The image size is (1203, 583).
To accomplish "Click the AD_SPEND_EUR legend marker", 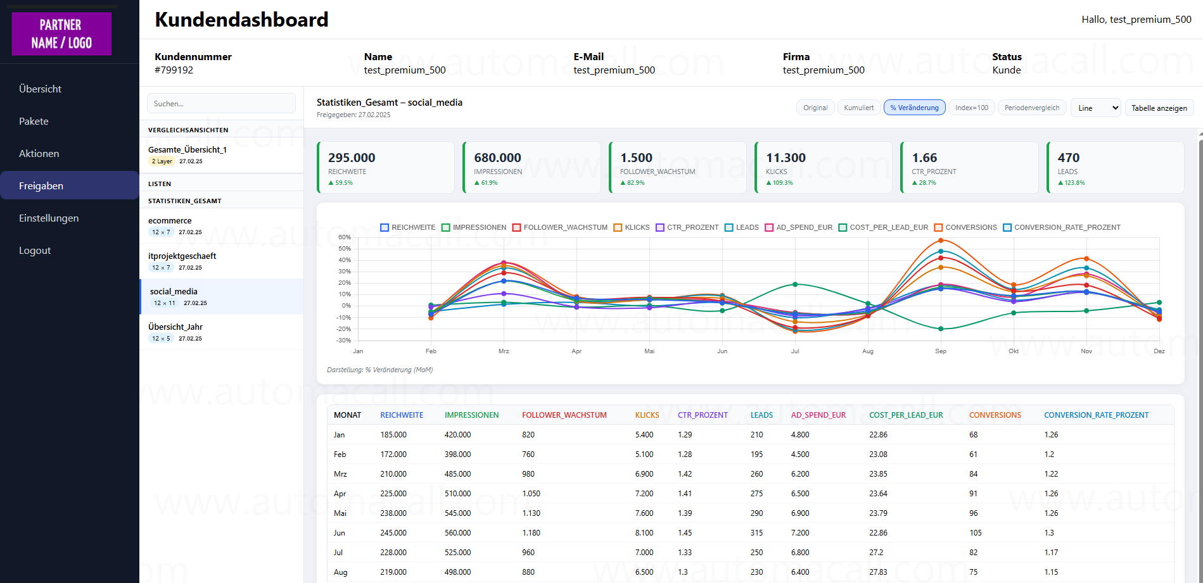I will click(x=770, y=227).
